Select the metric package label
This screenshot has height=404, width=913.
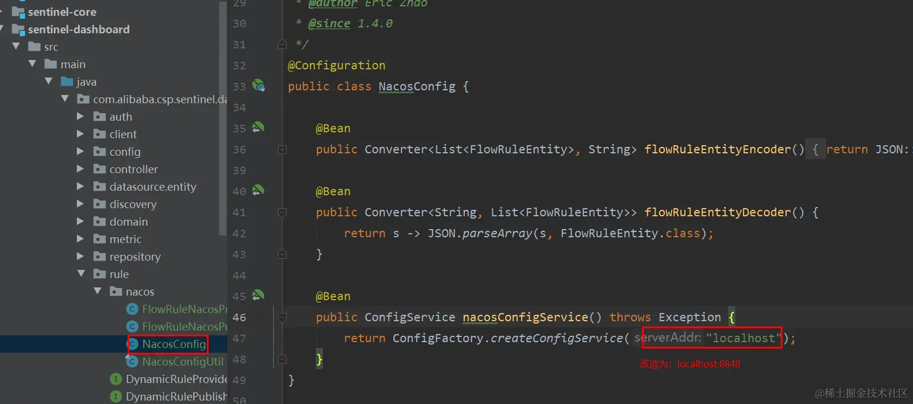[125, 239]
